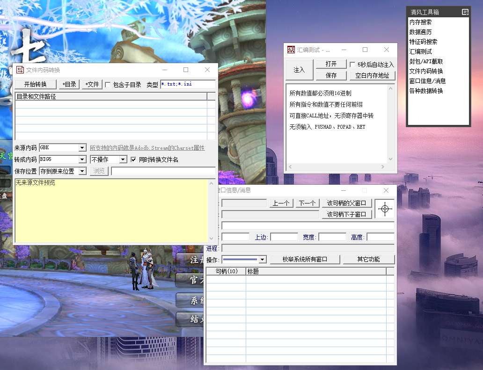Click the +目录 button
The width and height of the screenshot is (483, 370).
69,84
